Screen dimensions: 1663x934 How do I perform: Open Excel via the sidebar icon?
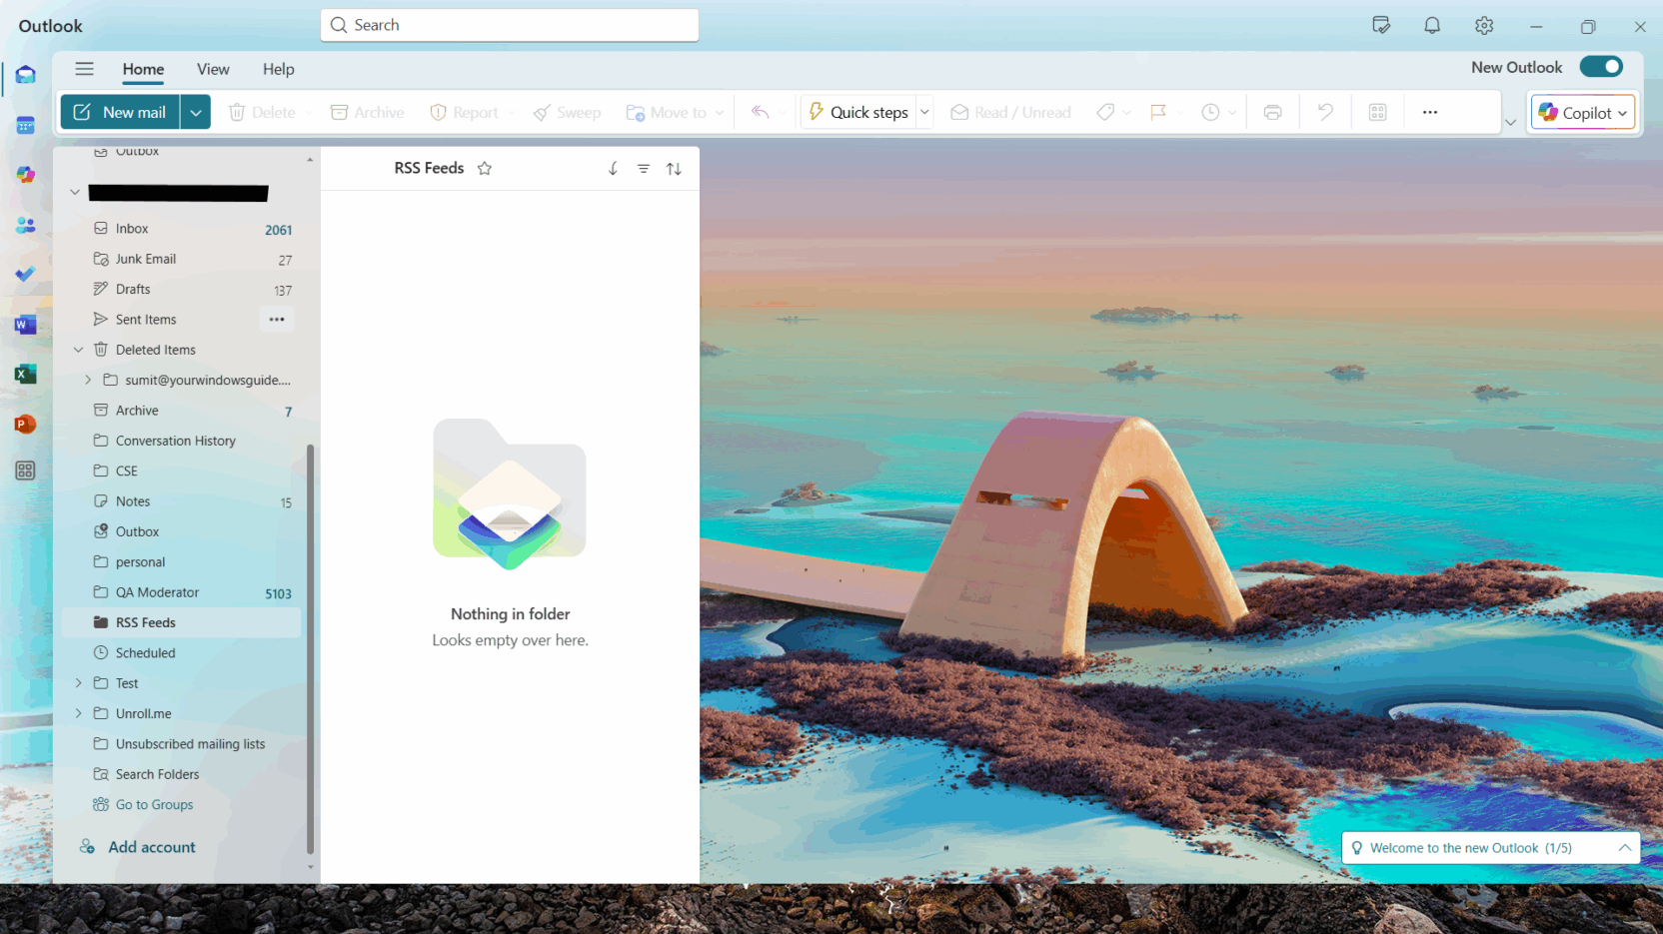click(x=25, y=374)
